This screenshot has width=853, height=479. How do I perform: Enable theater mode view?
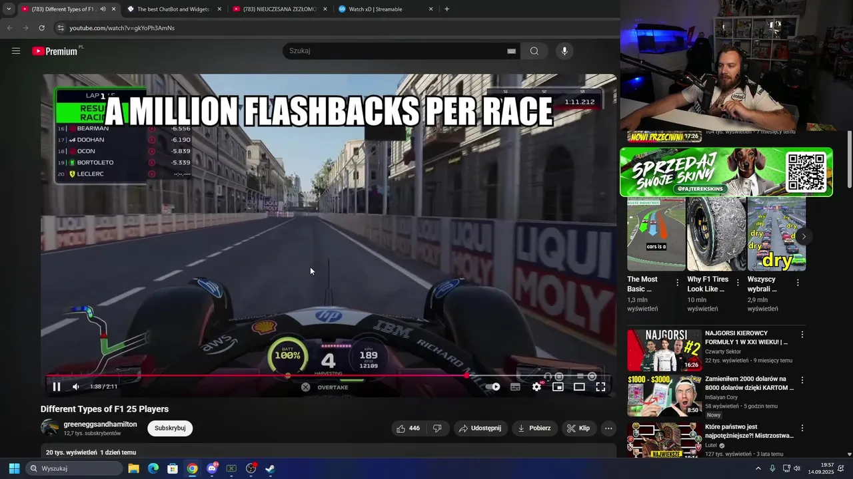point(579,387)
